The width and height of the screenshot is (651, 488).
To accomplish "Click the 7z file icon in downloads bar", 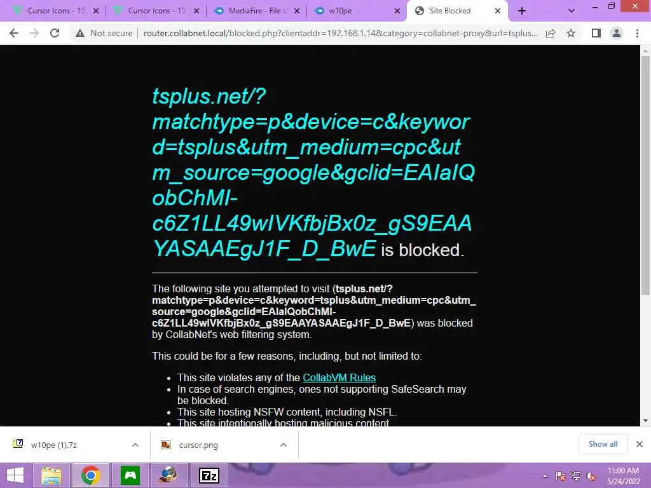I will click(18, 444).
